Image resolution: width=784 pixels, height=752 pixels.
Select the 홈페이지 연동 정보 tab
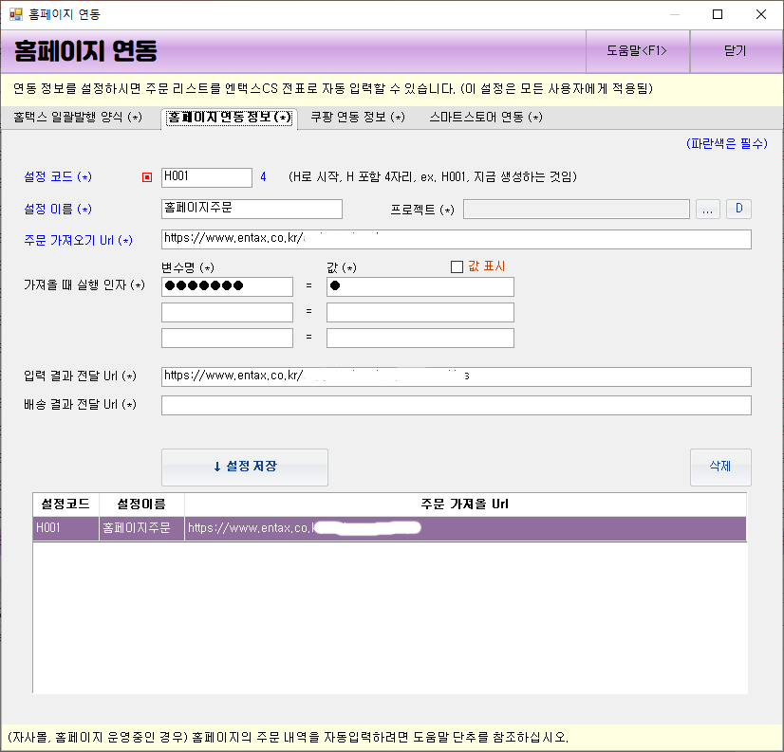coord(229,118)
